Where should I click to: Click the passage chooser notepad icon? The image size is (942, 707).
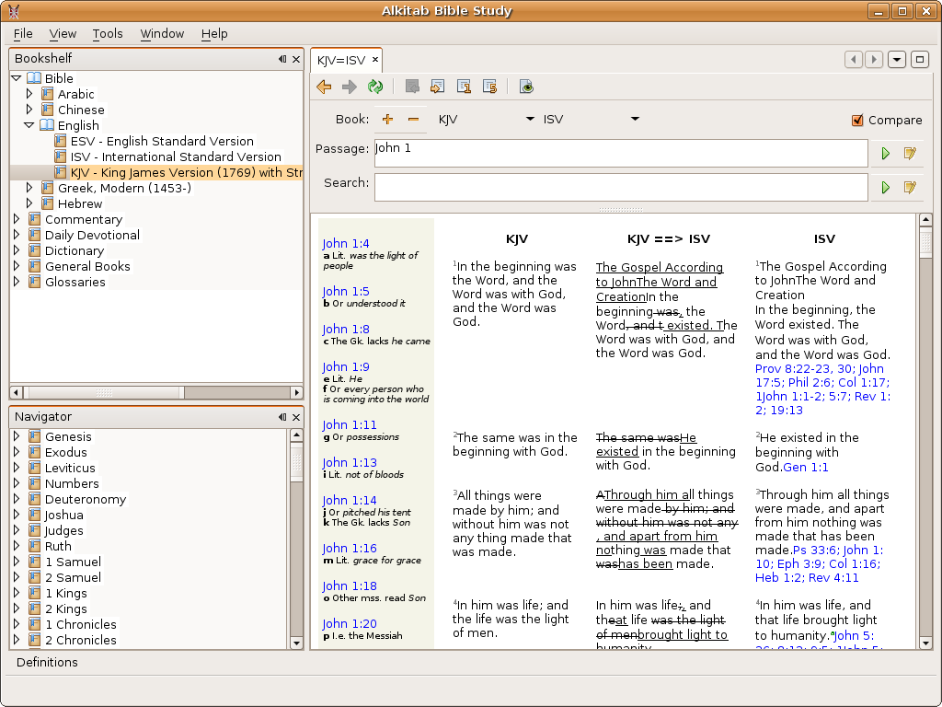pyautogui.click(x=910, y=154)
